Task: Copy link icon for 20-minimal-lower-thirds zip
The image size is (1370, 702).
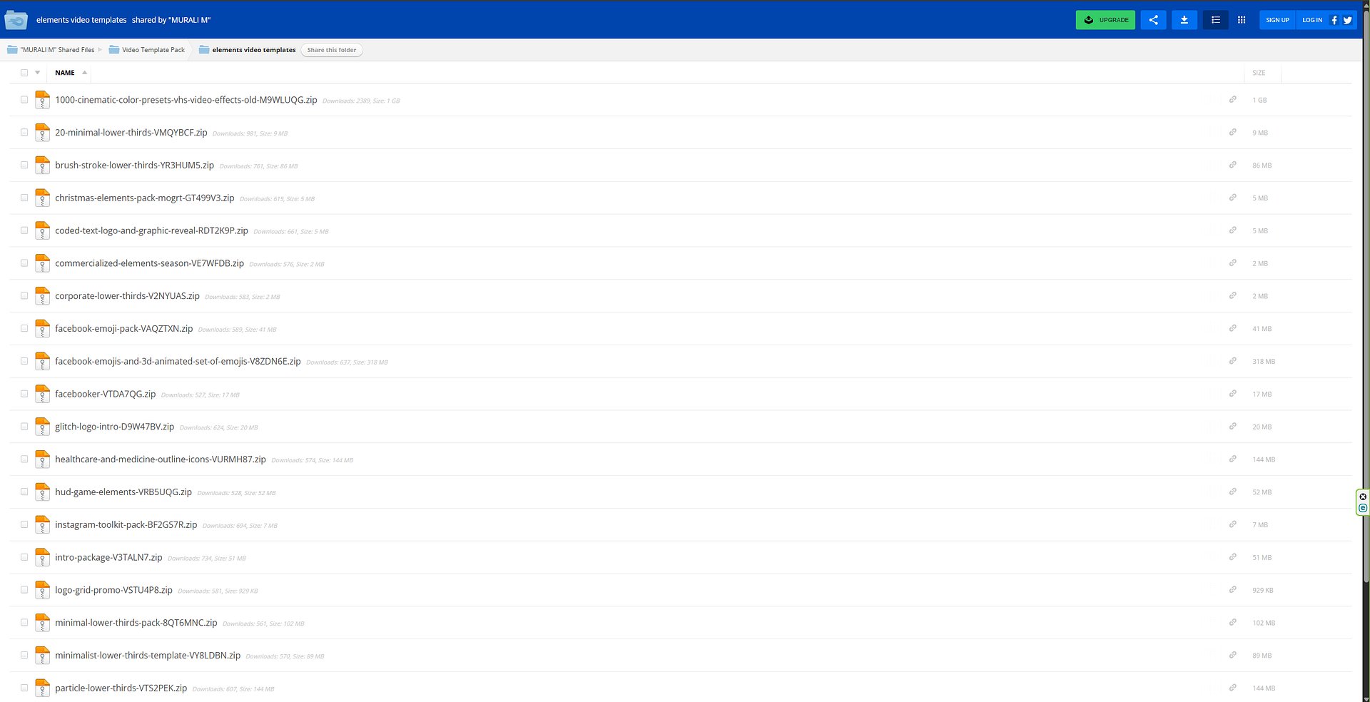Action: [x=1232, y=132]
